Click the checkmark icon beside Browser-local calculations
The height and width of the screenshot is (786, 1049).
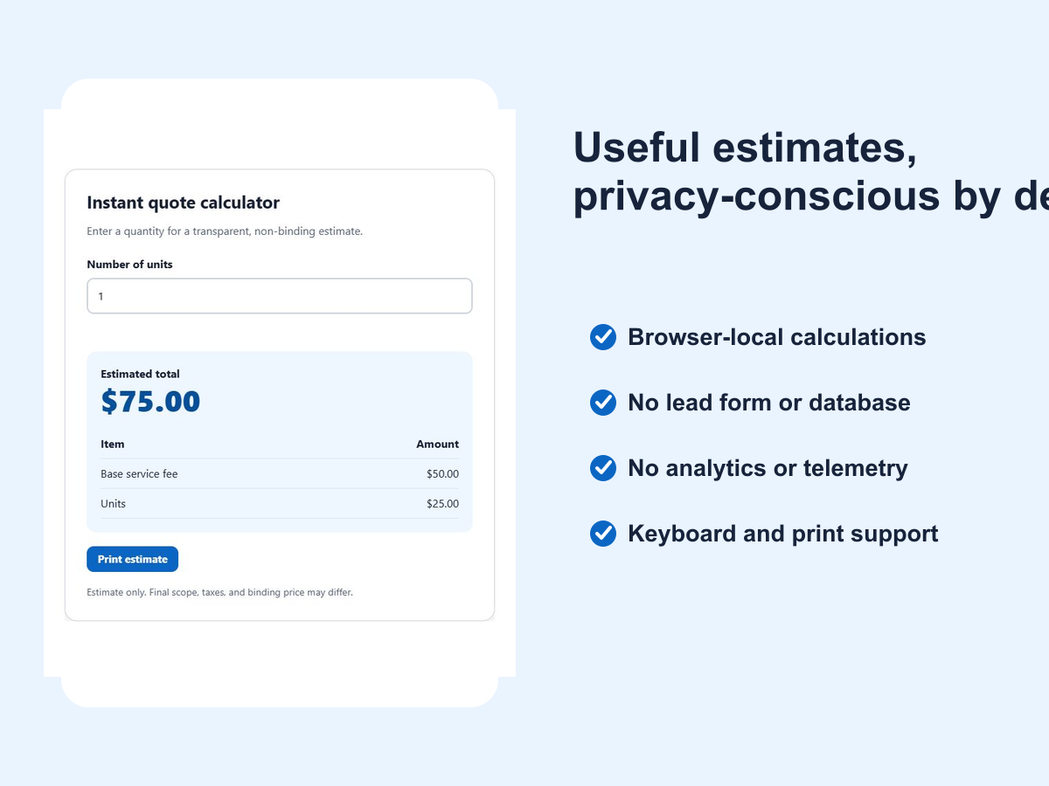(x=603, y=337)
